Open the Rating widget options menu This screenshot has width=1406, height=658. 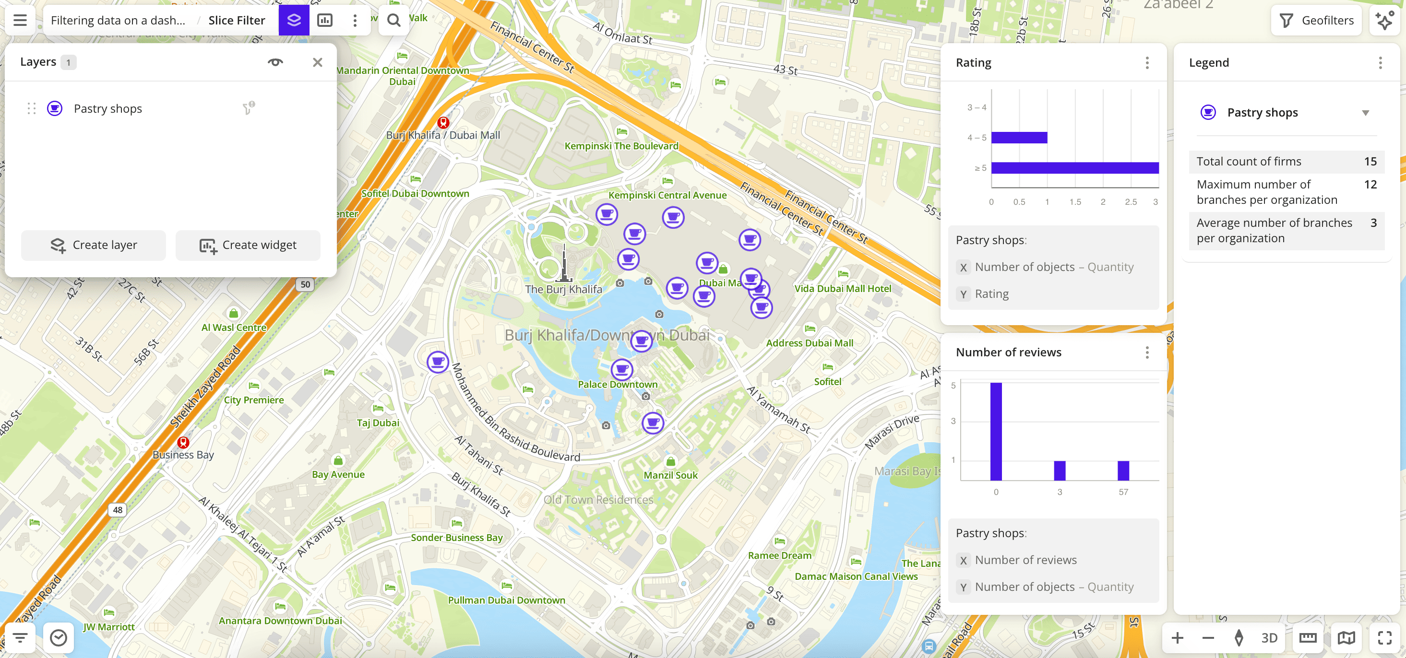point(1147,63)
